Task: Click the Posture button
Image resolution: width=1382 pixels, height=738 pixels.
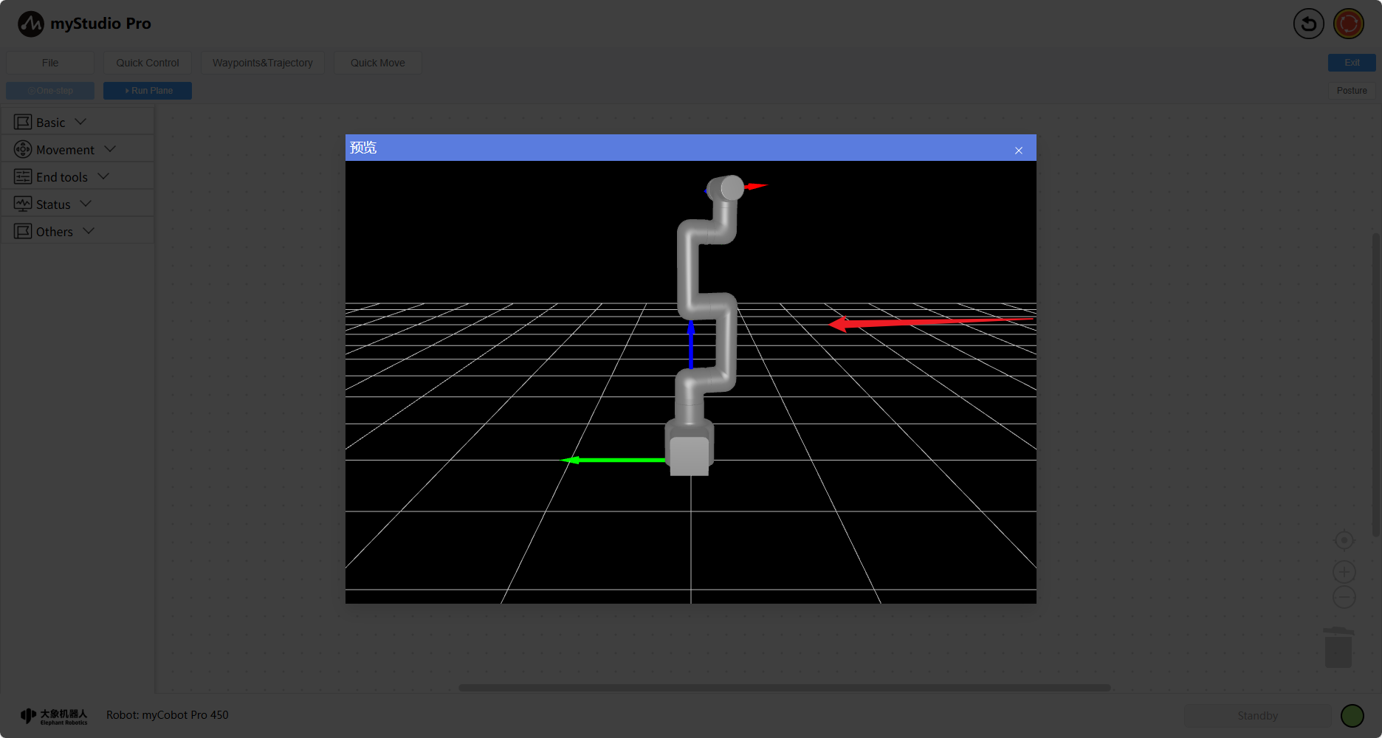Action: [x=1351, y=91]
